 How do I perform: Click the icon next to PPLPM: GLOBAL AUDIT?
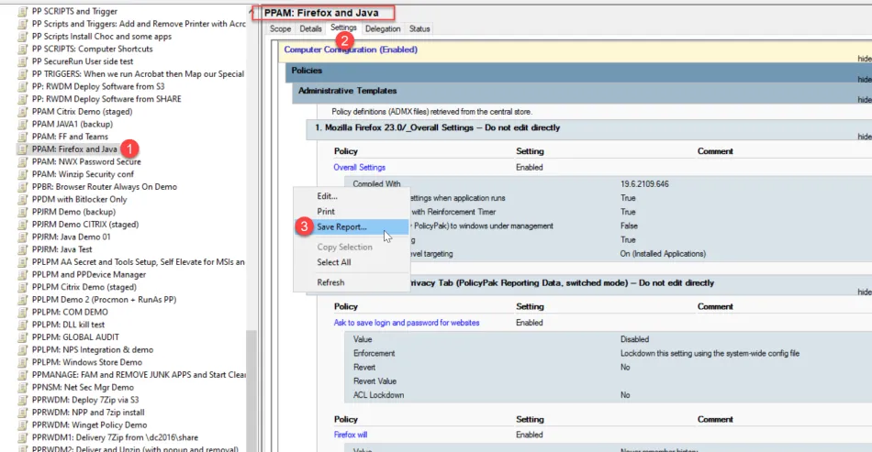click(x=23, y=336)
